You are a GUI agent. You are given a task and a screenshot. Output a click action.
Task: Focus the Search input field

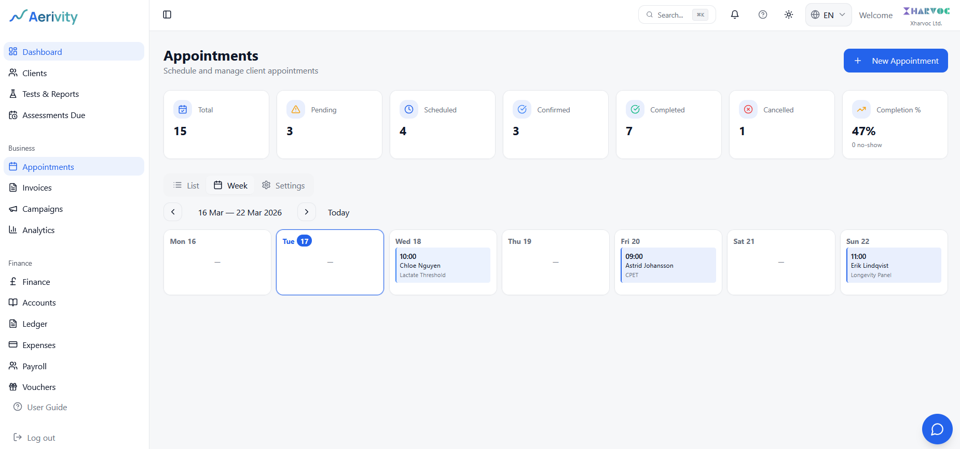tap(670, 15)
